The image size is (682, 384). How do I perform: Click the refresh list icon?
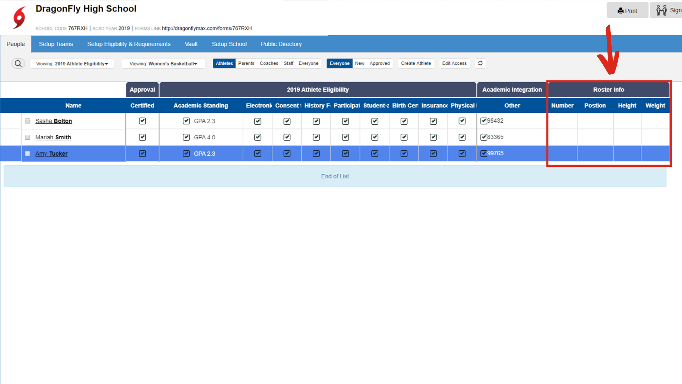coord(480,63)
